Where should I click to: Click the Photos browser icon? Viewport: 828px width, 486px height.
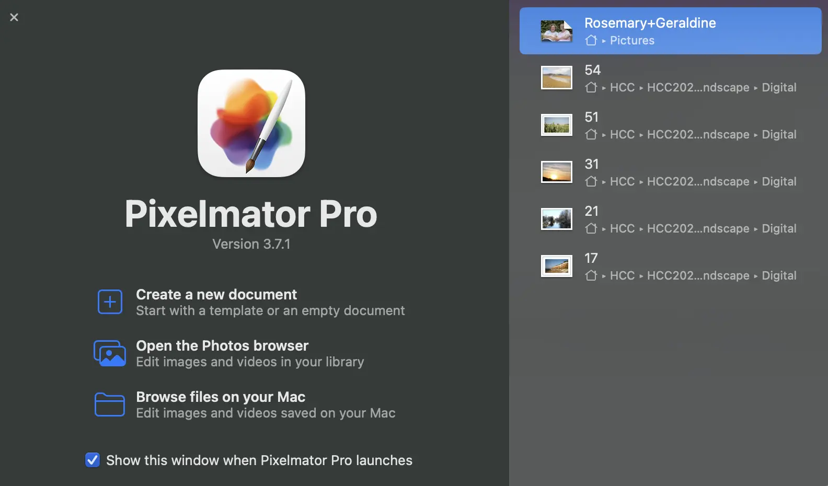110,353
